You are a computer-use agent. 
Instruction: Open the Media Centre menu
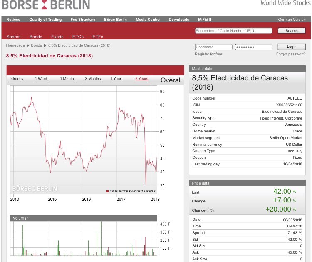click(148, 20)
